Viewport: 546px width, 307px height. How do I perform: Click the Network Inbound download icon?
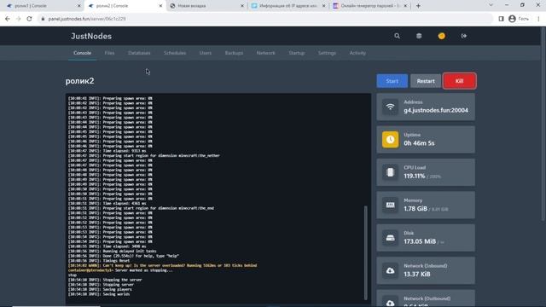[x=390, y=270]
